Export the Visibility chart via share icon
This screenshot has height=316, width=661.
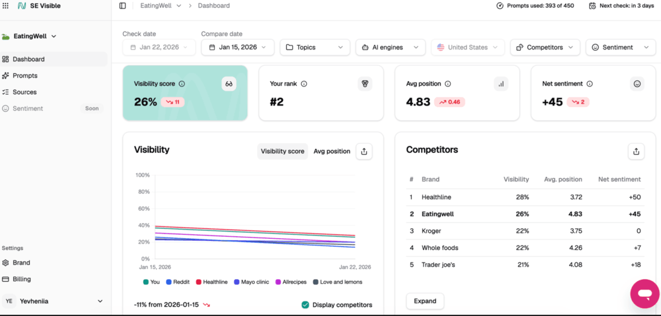click(x=364, y=152)
